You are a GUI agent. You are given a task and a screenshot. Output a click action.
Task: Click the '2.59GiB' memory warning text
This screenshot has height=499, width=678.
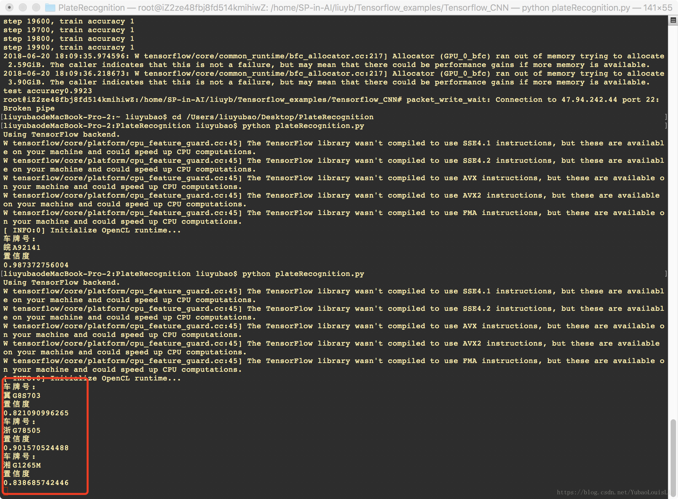coord(27,65)
